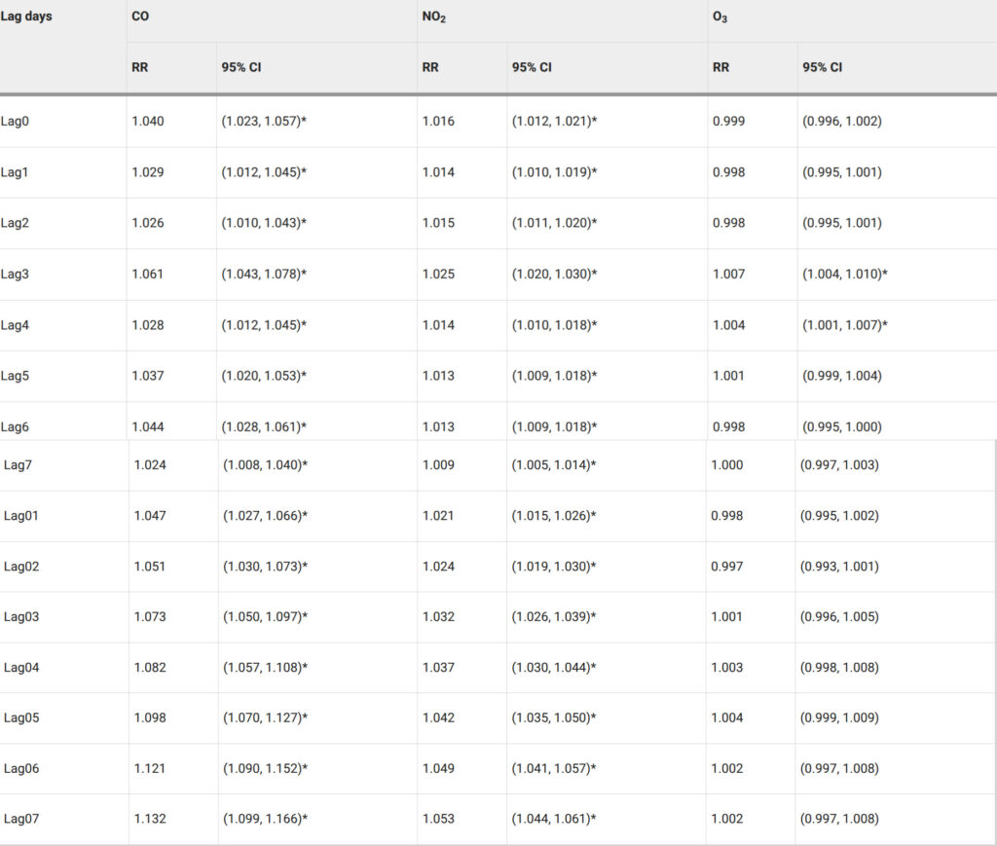The image size is (997, 846).
Task: Click the NO2 column group header
Action: click(434, 18)
